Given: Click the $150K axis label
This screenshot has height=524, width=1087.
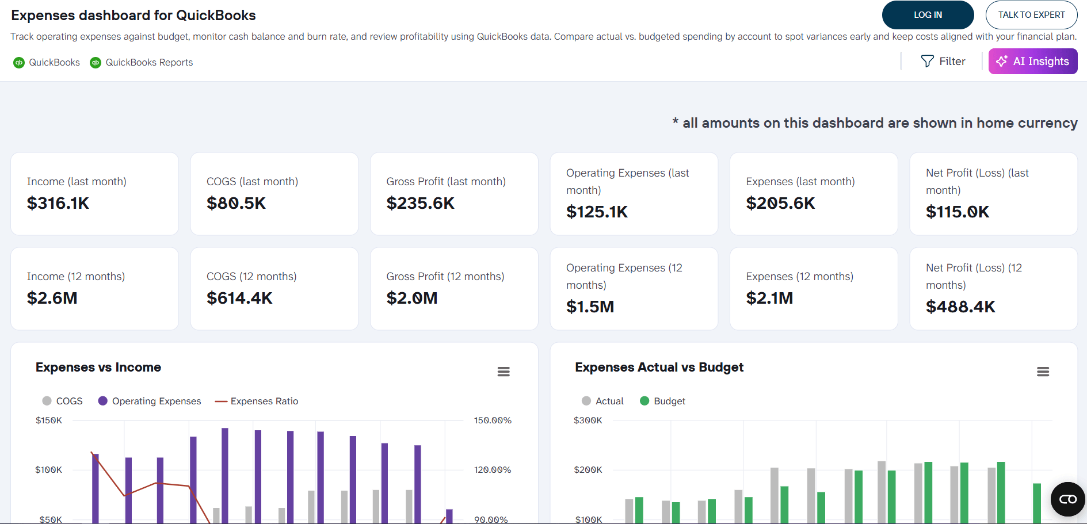Looking at the screenshot, I should (x=49, y=420).
